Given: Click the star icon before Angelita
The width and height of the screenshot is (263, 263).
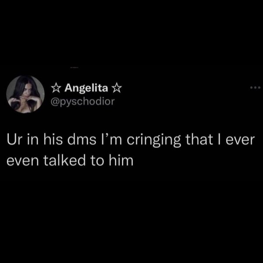Looking at the screenshot, I should pos(56,88).
